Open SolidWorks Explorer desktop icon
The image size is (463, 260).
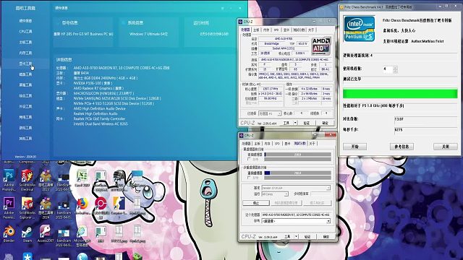[27, 204]
